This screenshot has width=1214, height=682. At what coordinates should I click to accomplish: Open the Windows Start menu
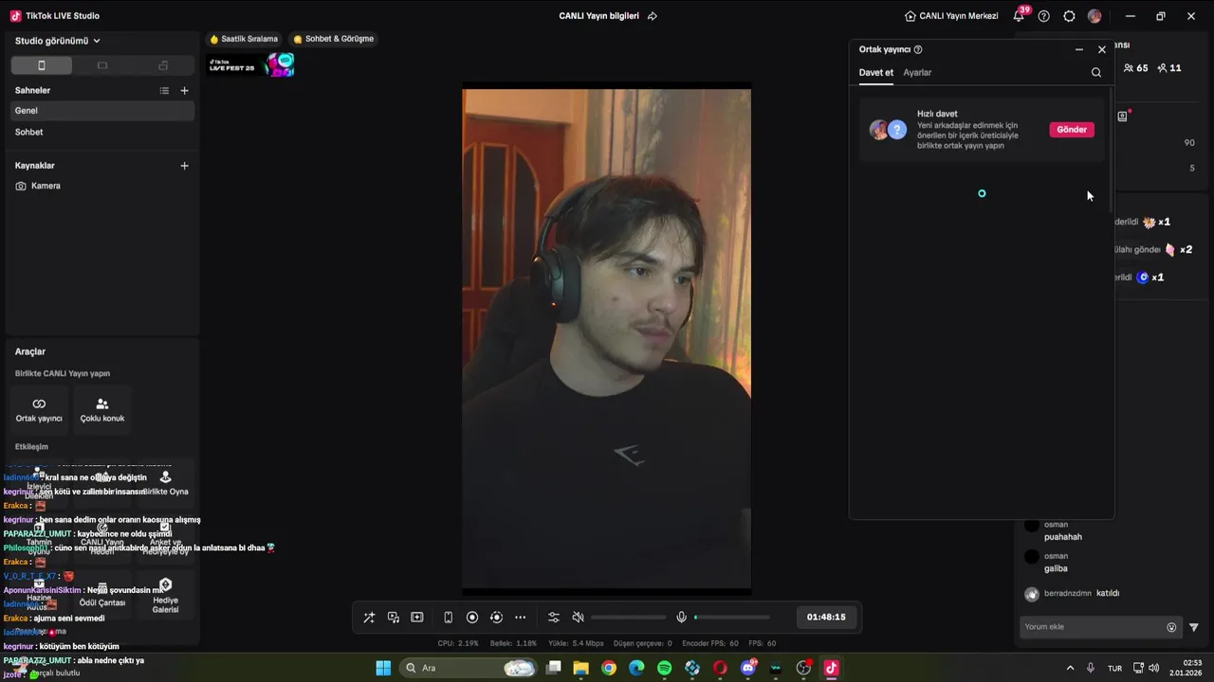pos(383,668)
